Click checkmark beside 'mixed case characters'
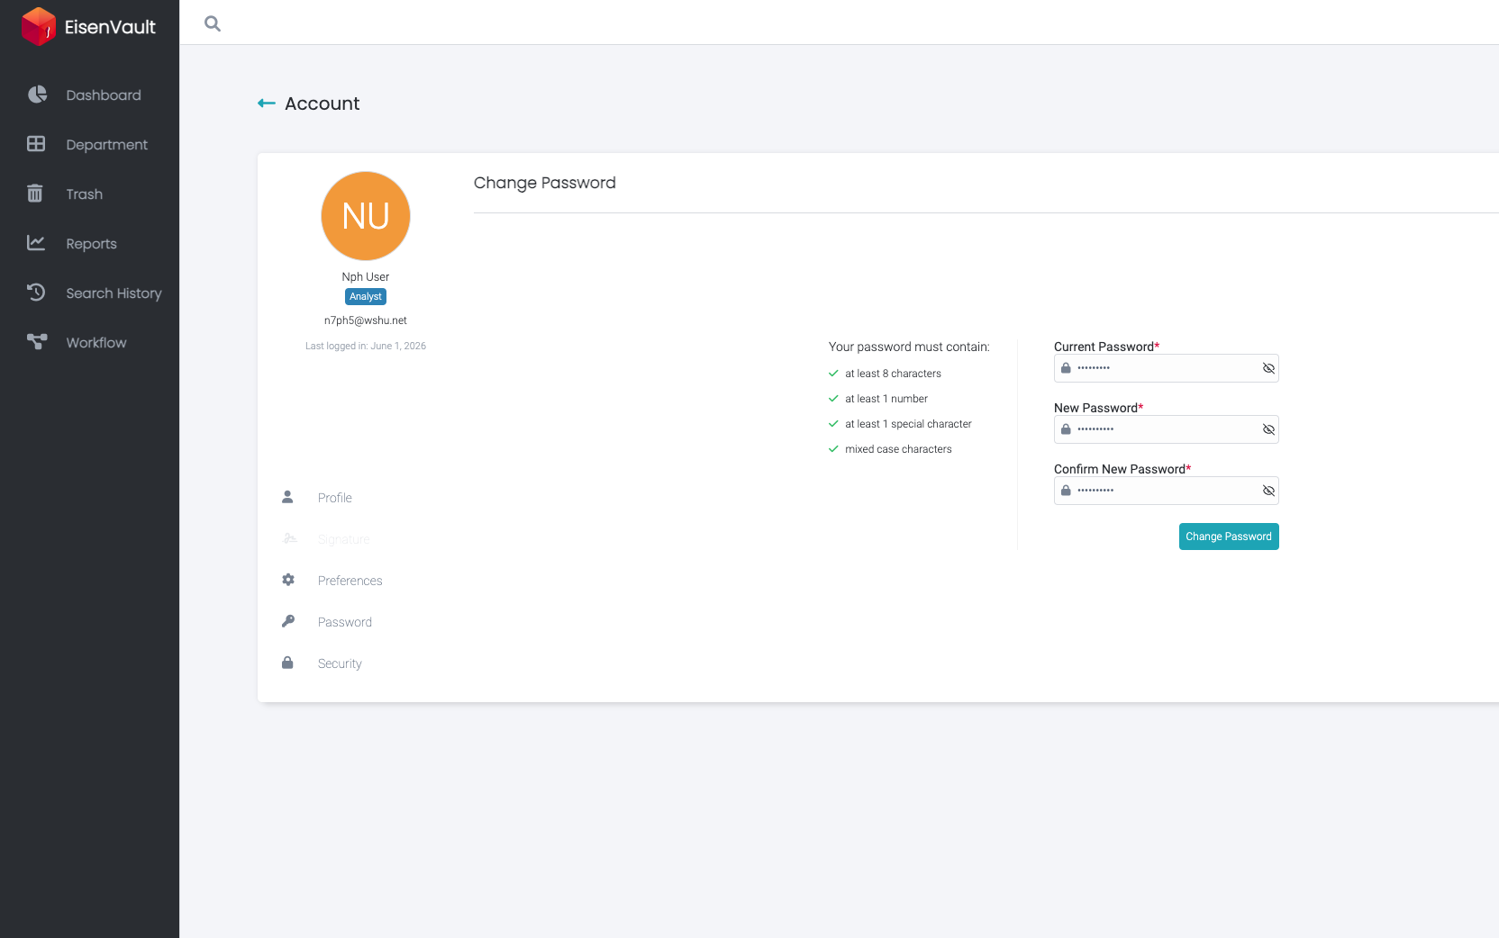This screenshot has width=1499, height=938. pyautogui.click(x=833, y=449)
